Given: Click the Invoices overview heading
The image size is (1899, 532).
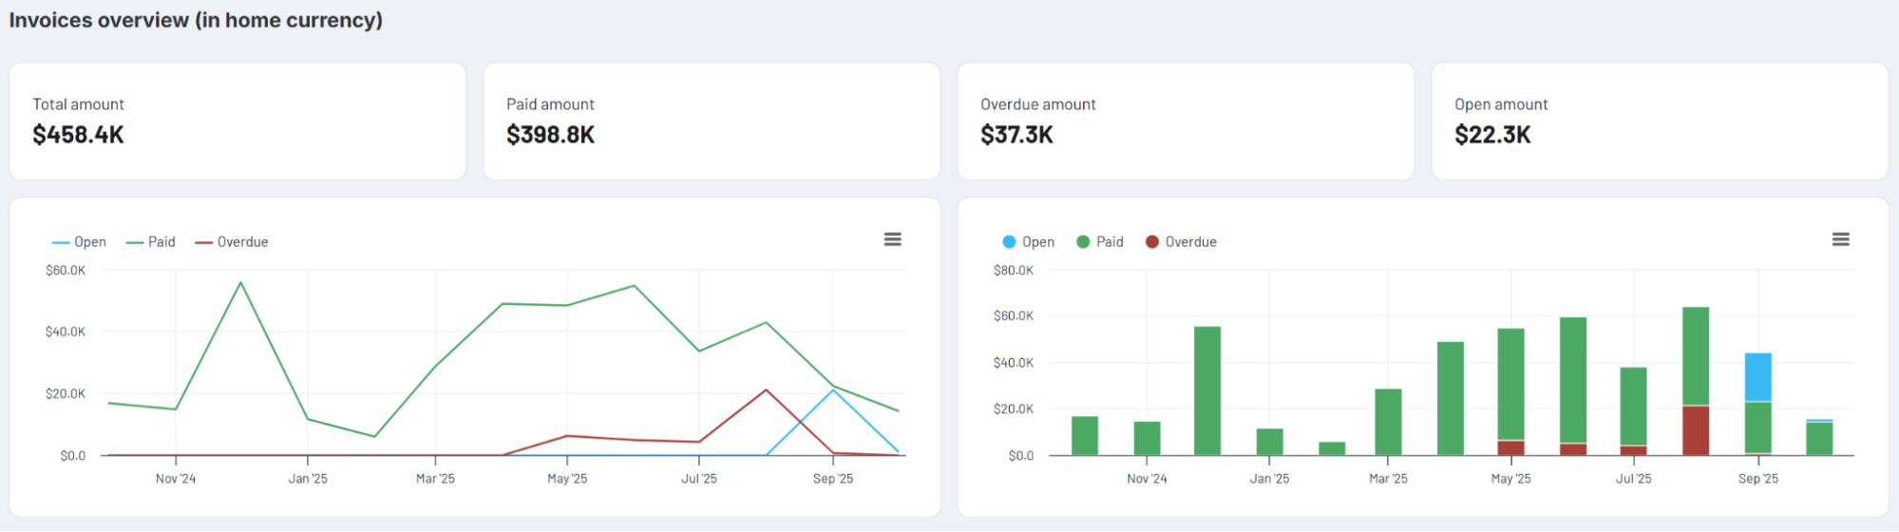Looking at the screenshot, I should click(196, 20).
